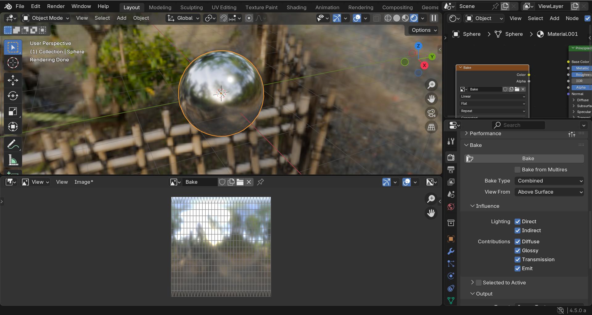Click the Toggle camera view icon

(431, 113)
